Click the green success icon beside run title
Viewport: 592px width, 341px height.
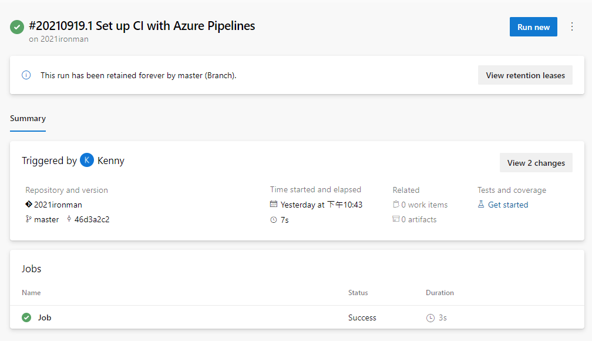(17, 27)
